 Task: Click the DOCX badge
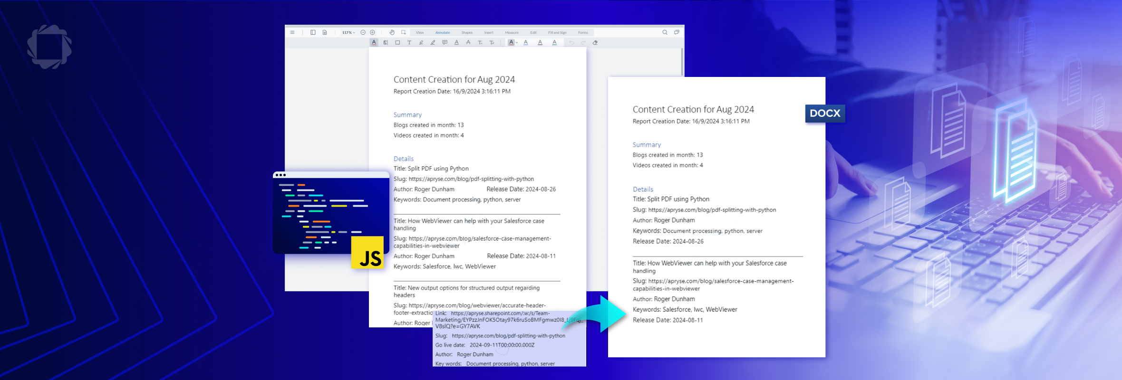point(825,114)
